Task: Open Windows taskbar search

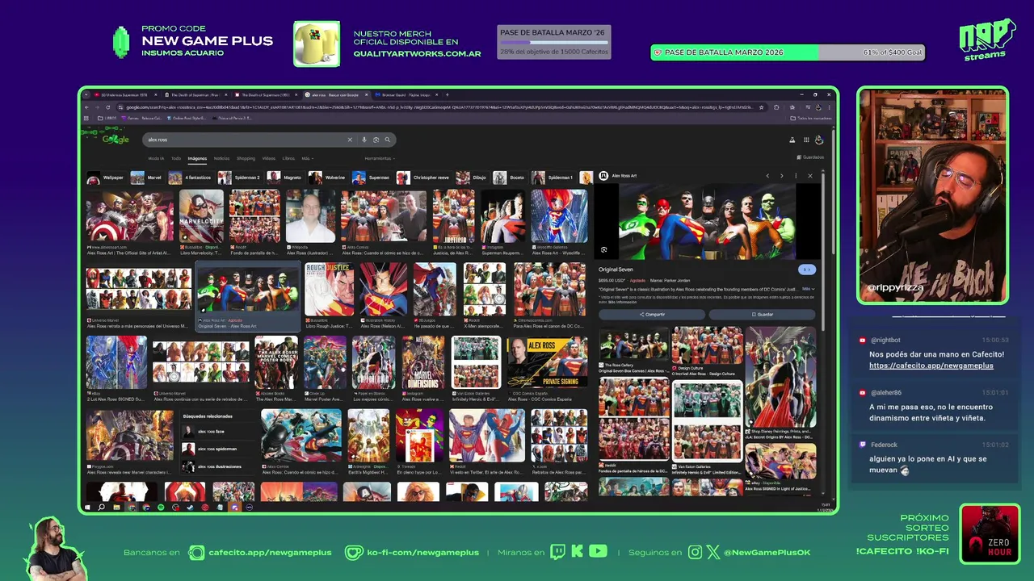Action: (102, 507)
